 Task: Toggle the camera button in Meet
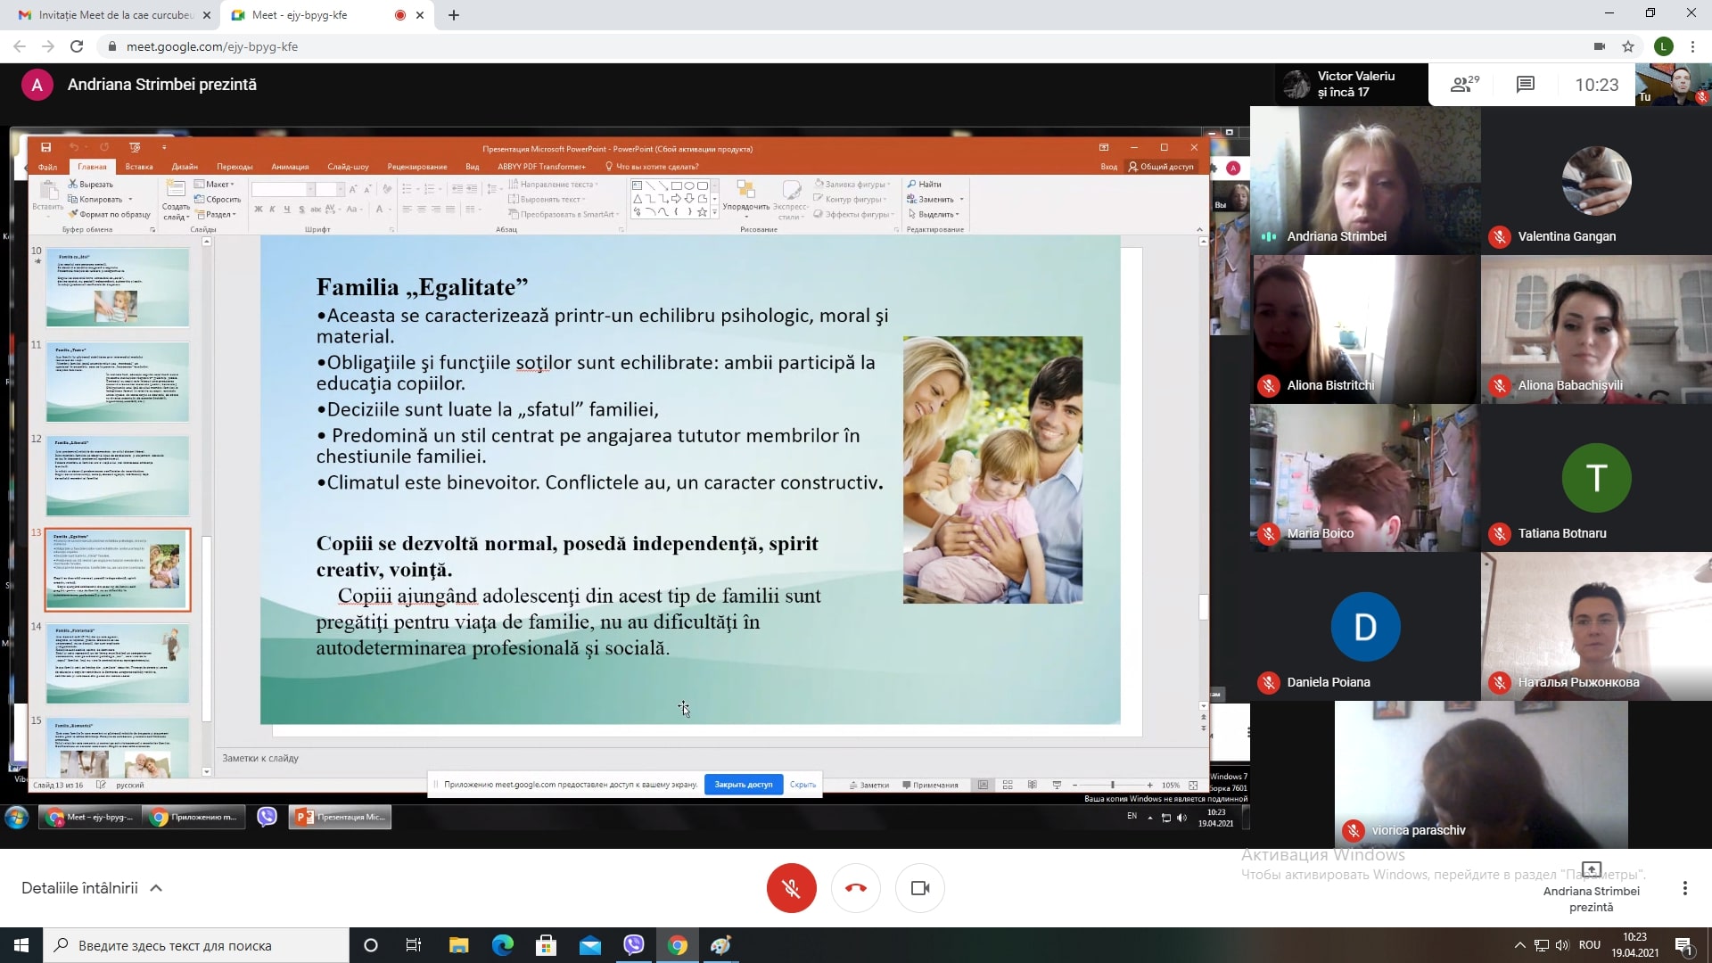(x=919, y=888)
